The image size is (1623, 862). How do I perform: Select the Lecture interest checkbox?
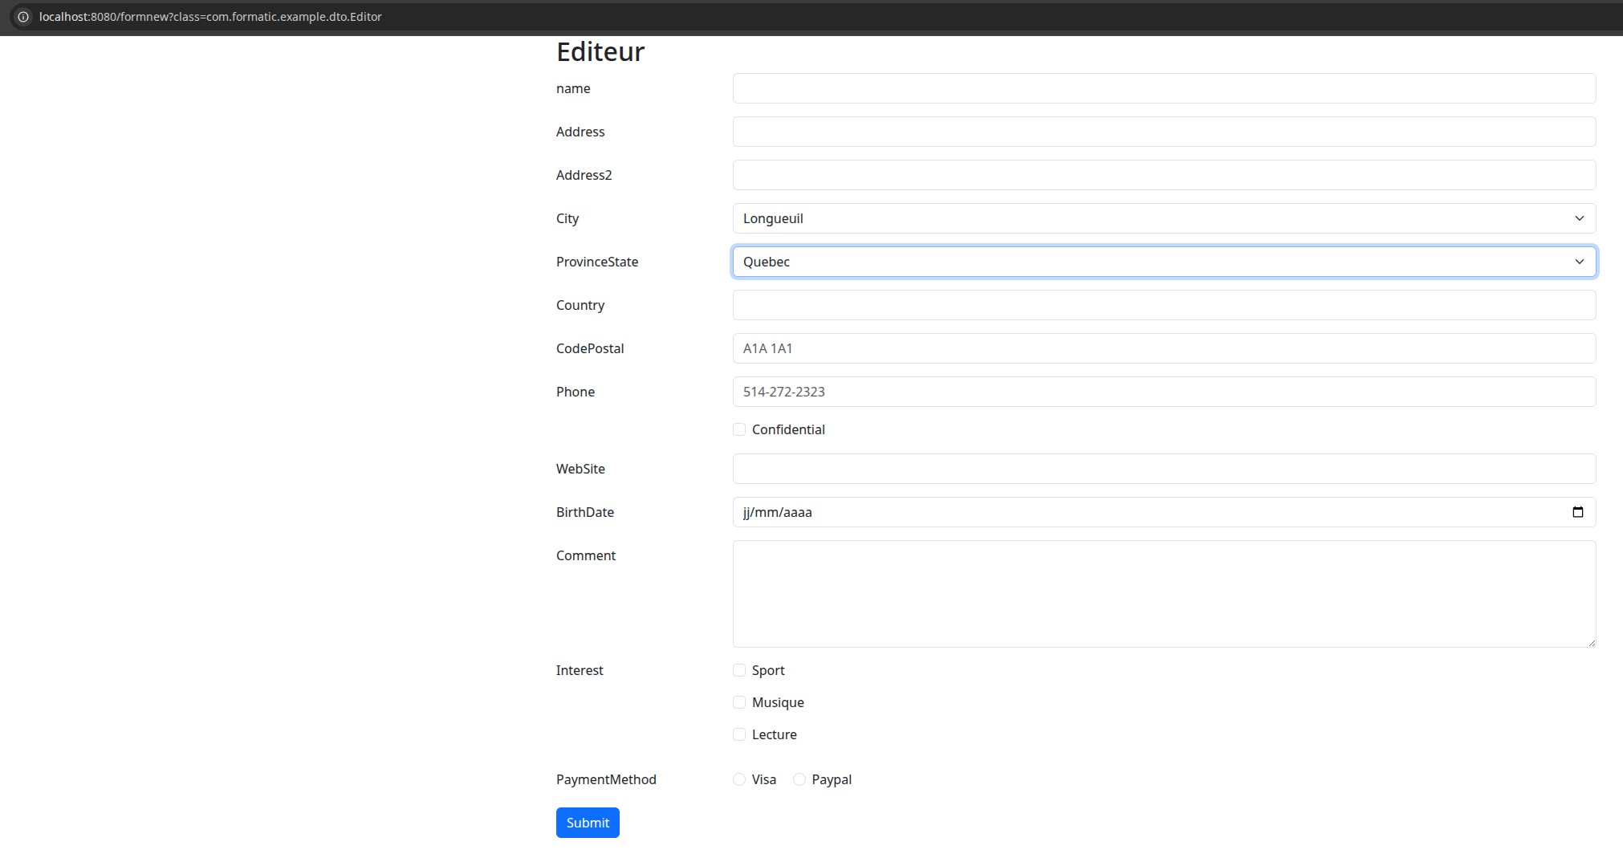pyautogui.click(x=739, y=734)
